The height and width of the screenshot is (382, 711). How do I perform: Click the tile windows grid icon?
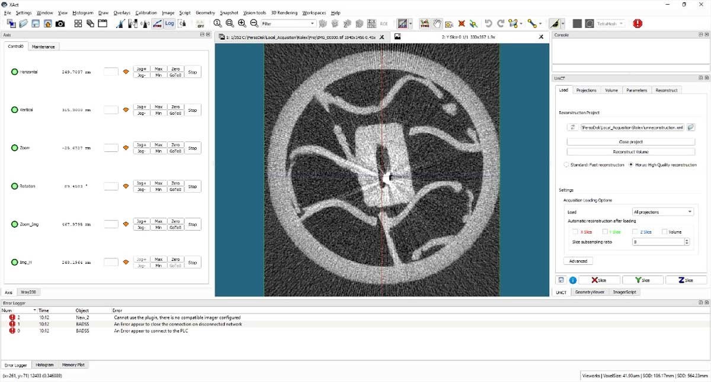(78, 24)
